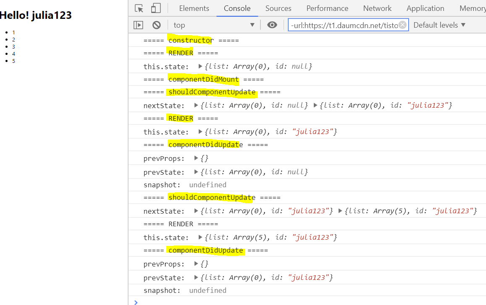
Task: Click the 'Hello! julia123' heading
Action: pos(36,15)
